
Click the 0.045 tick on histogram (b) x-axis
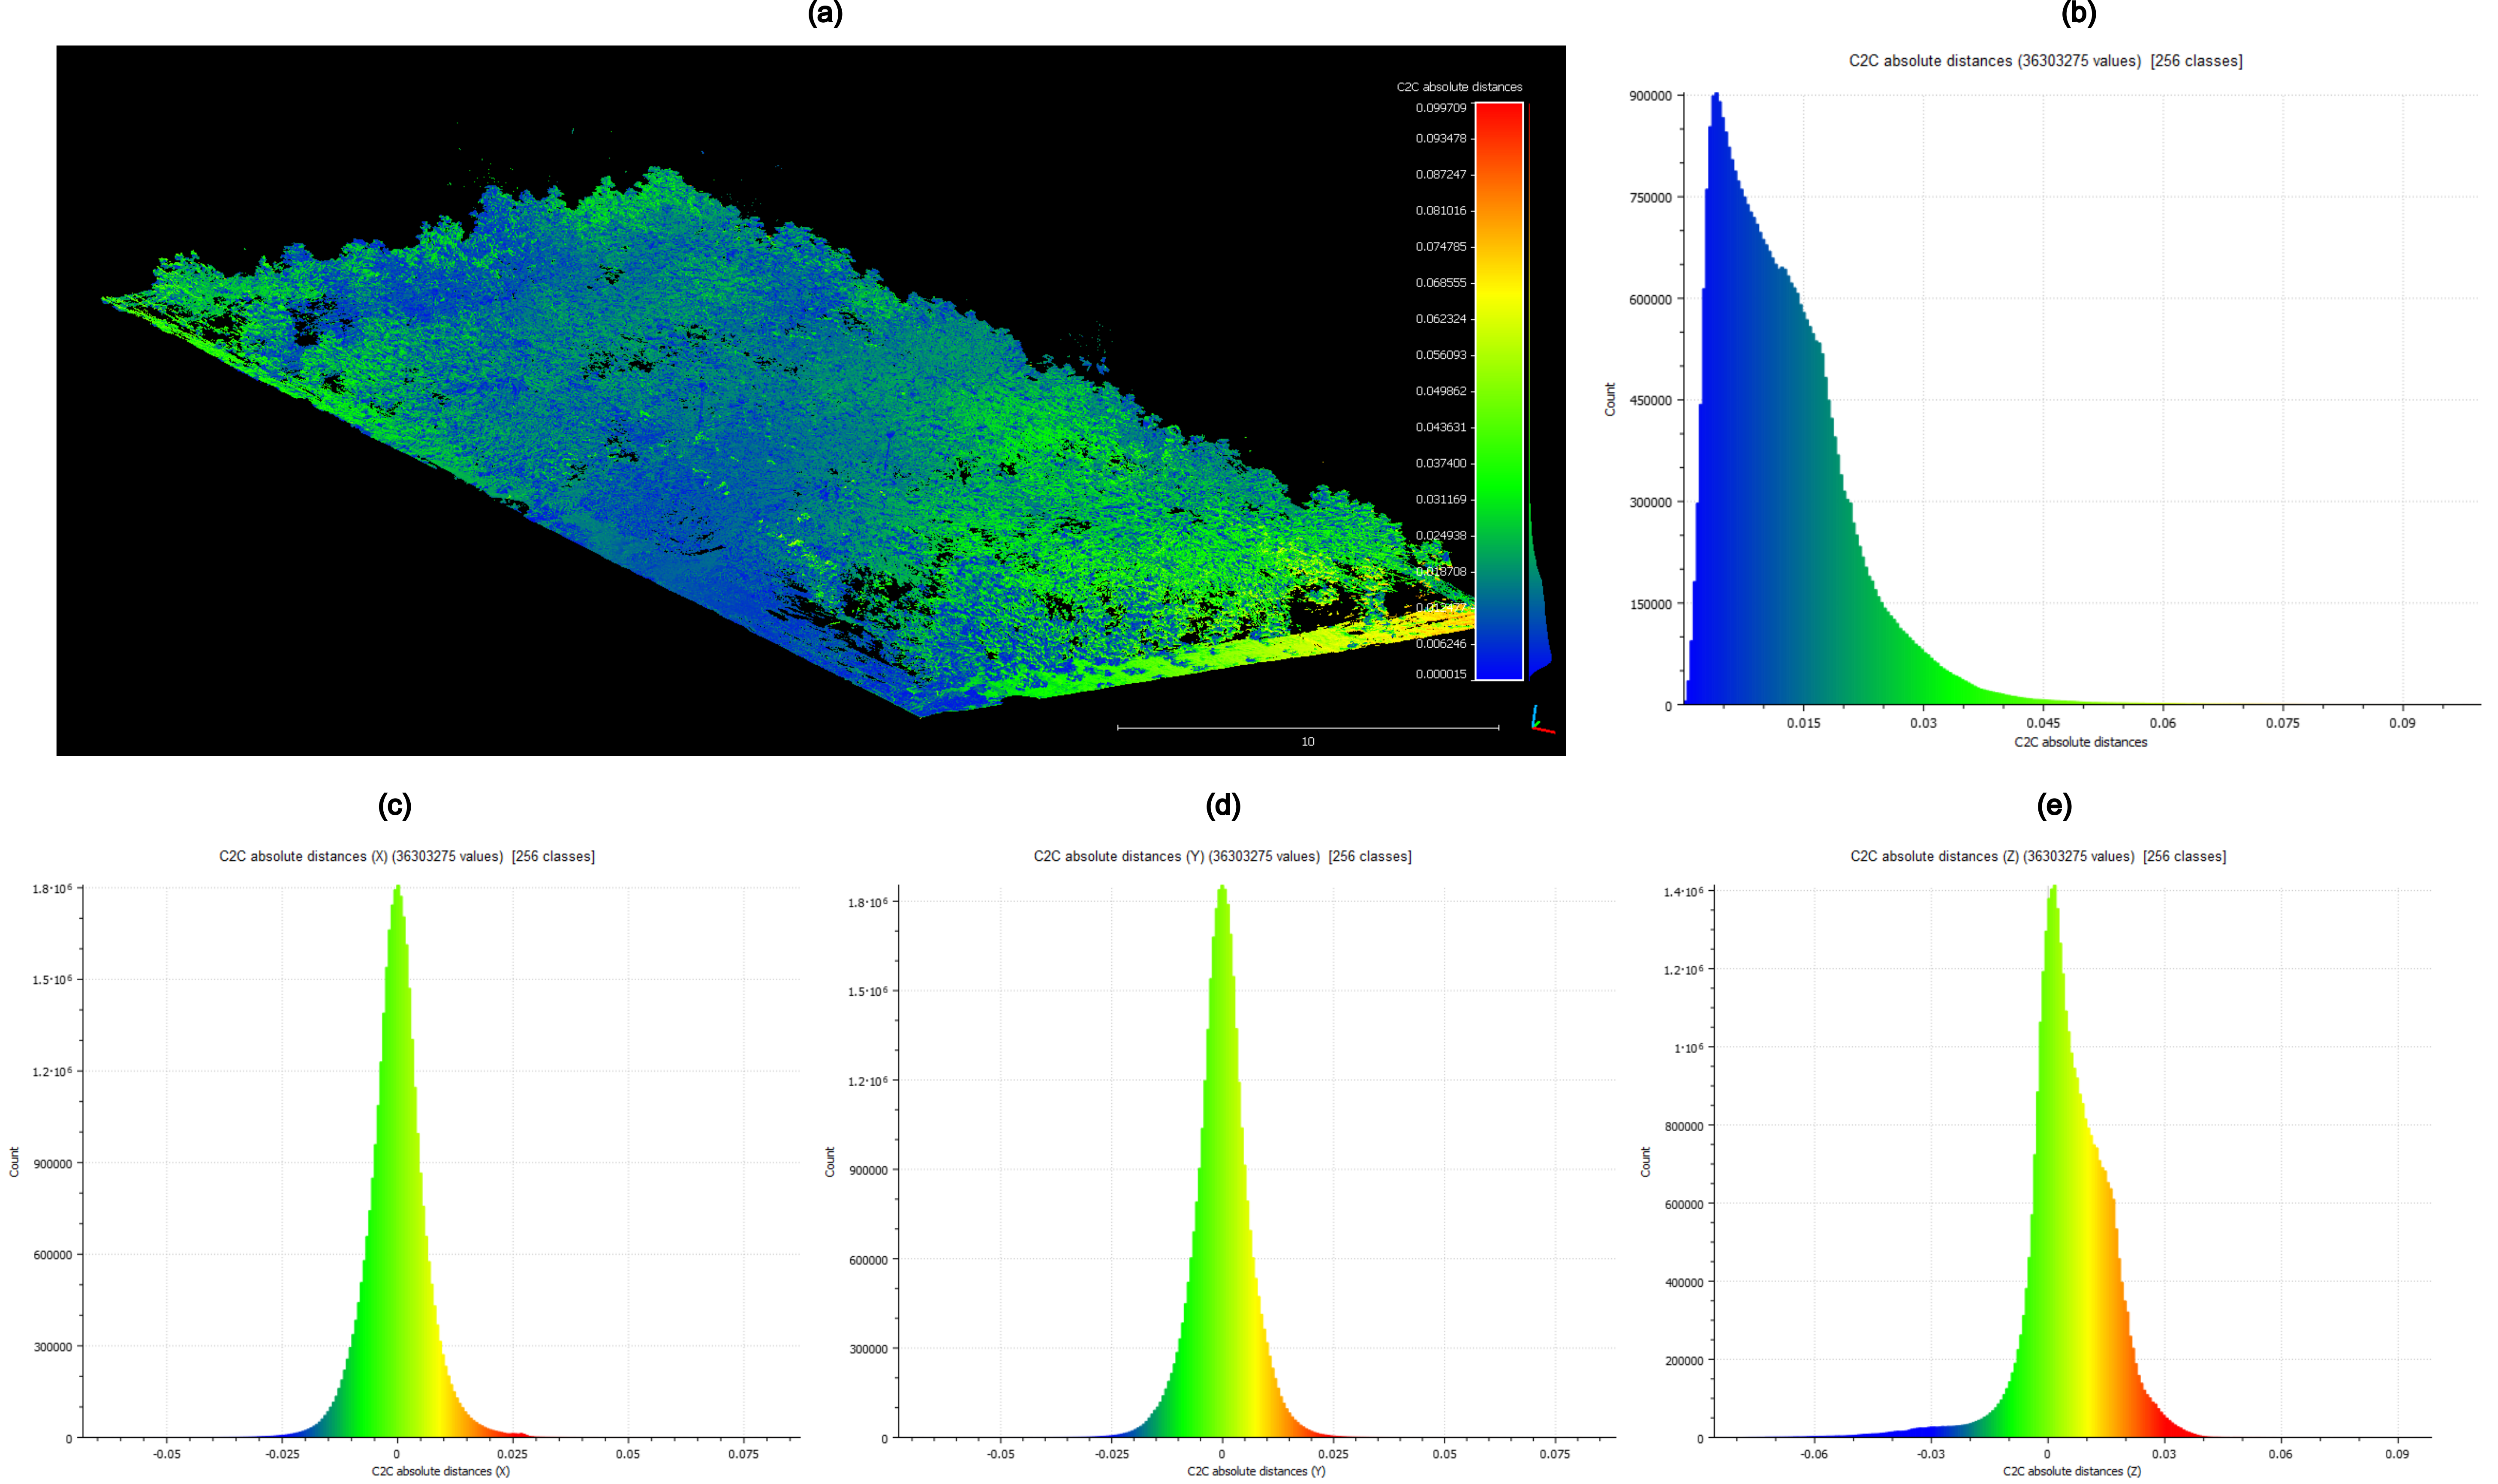click(2043, 723)
